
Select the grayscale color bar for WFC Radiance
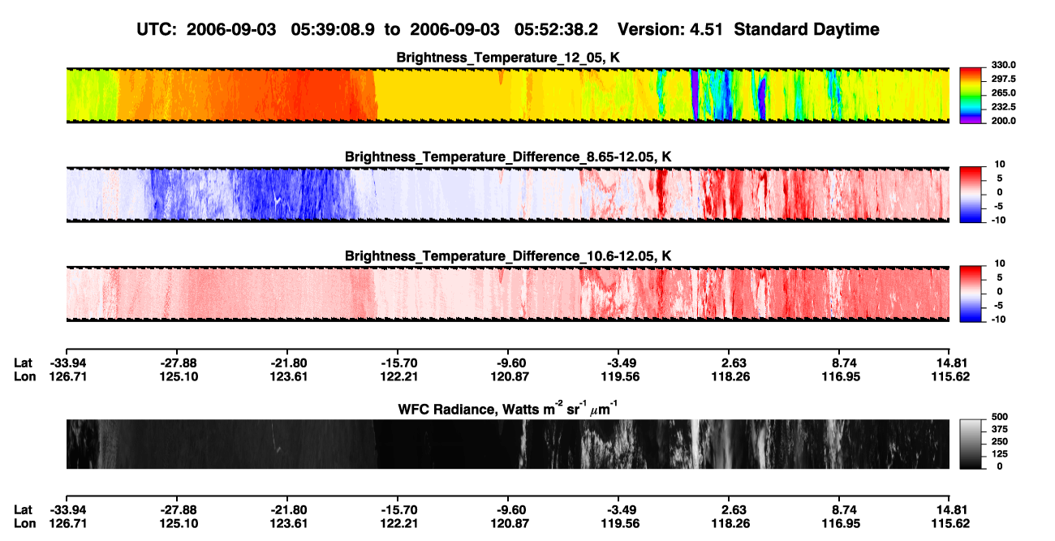971,444
